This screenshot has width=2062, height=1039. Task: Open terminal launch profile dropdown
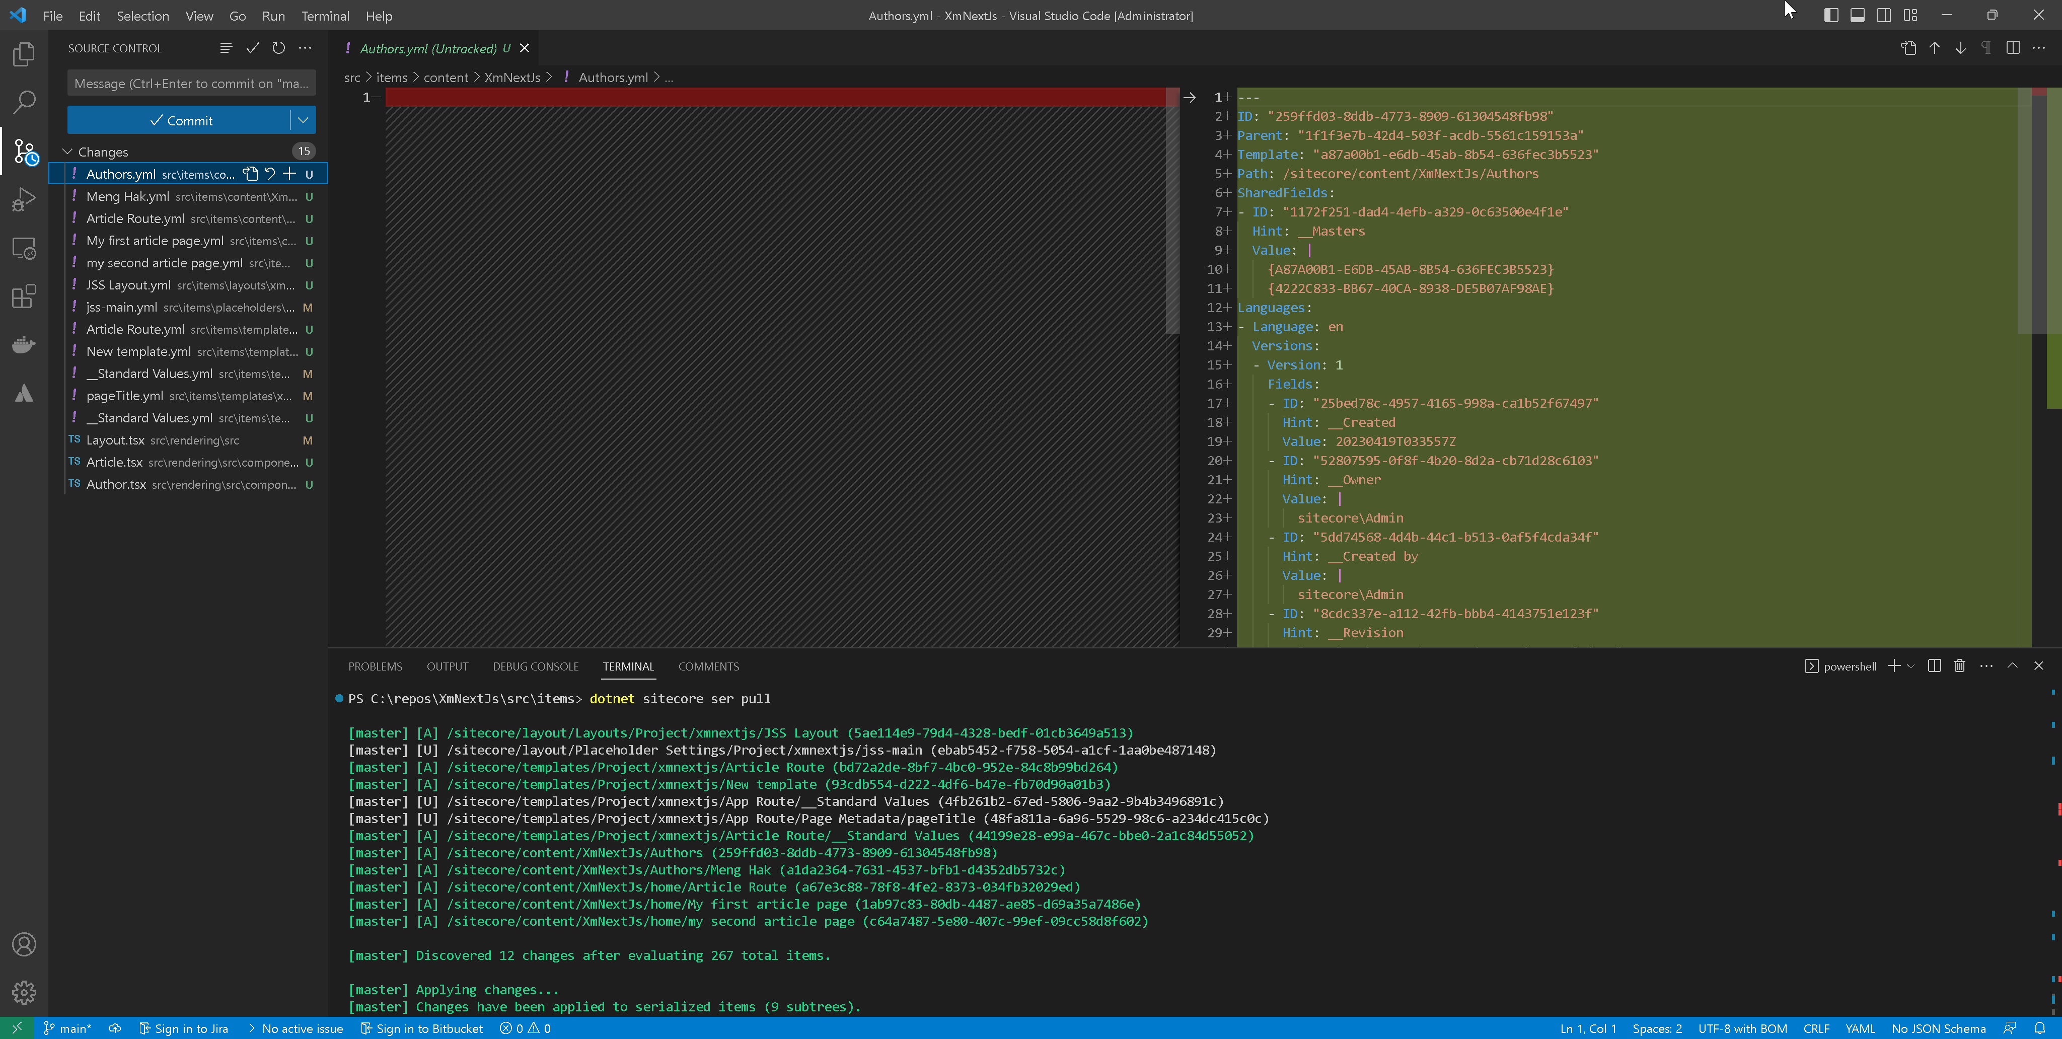click(x=1910, y=666)
